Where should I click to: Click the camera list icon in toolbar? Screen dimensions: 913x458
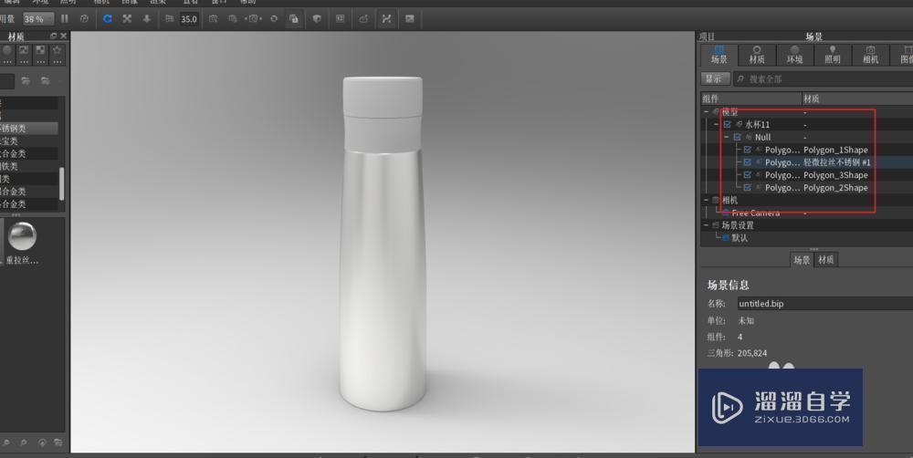(232, 18)
